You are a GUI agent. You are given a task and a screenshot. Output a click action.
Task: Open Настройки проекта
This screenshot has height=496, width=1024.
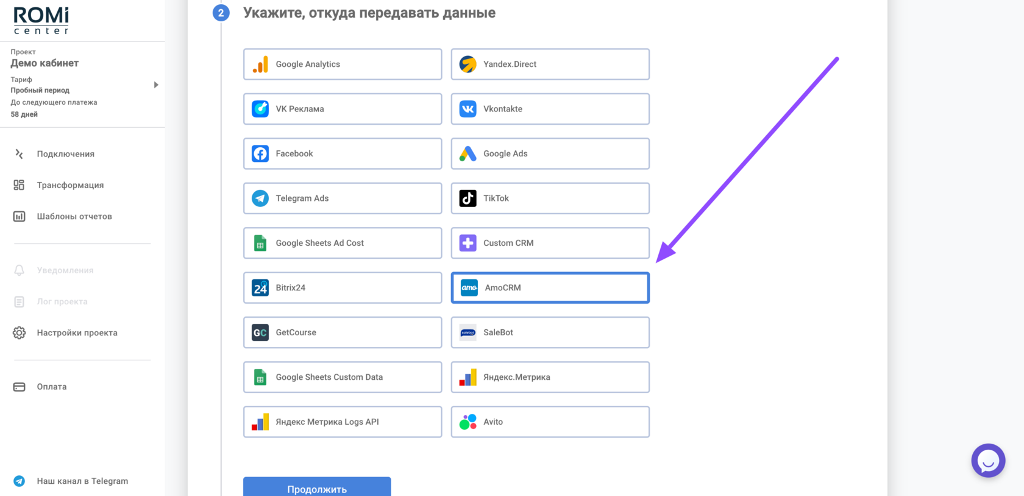[77, 333]
